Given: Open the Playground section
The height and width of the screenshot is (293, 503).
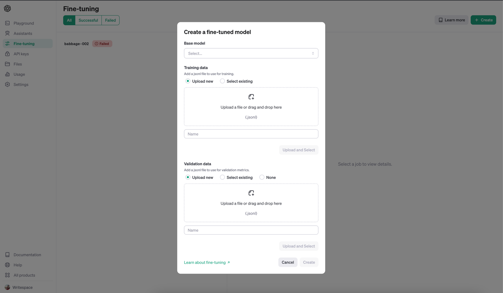Looking at the screenshot, I should [x=23, y=23].
